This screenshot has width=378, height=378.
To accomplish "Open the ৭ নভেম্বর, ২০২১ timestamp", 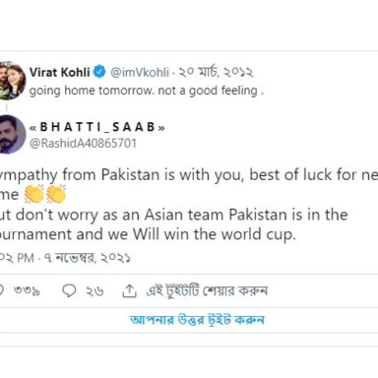I will coord(88,258).
